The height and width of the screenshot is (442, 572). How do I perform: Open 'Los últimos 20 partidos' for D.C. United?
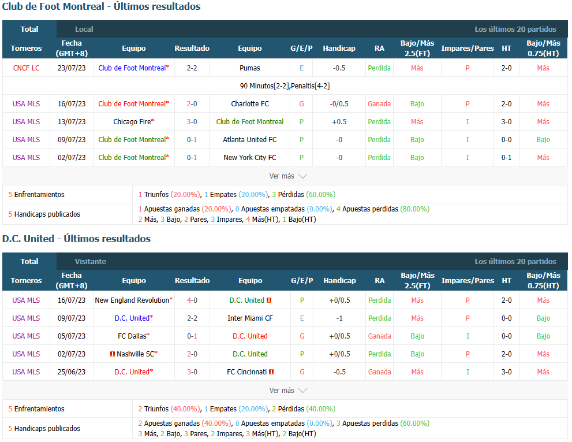515,262
